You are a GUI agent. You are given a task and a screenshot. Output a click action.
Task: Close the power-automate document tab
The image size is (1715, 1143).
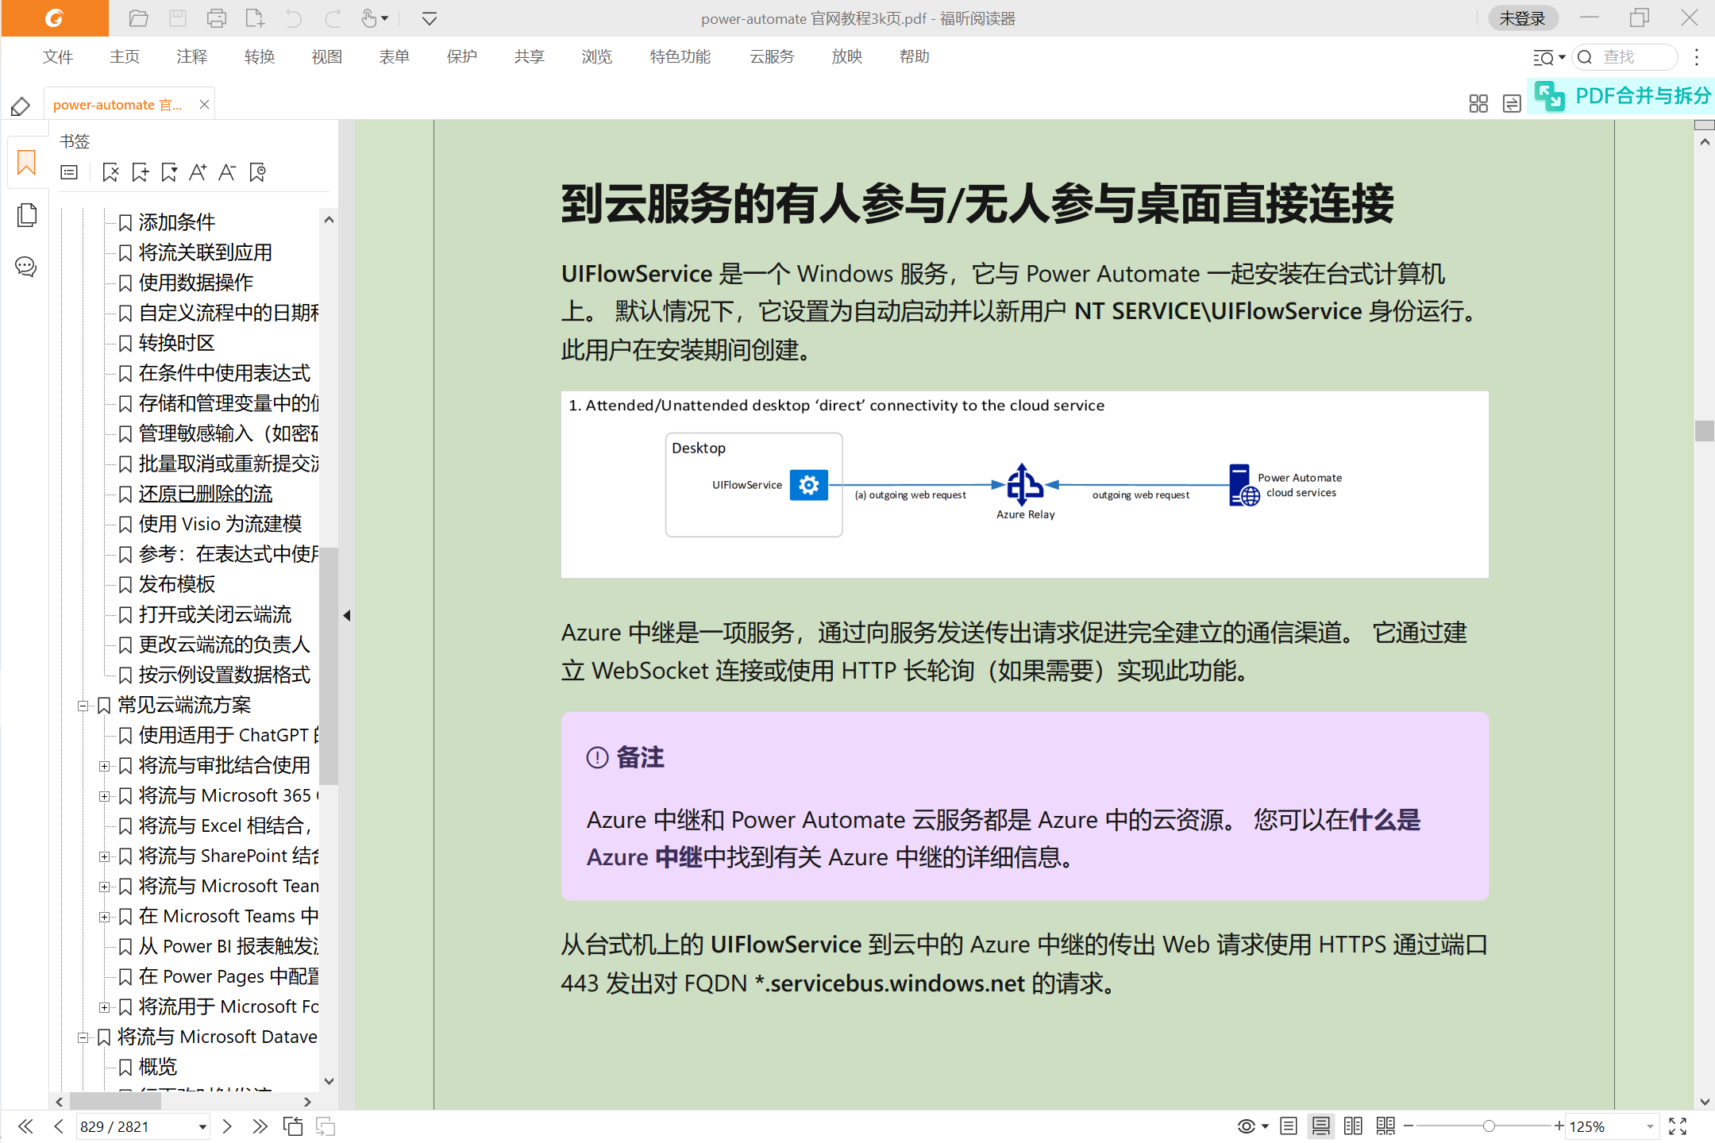point(204,105)
